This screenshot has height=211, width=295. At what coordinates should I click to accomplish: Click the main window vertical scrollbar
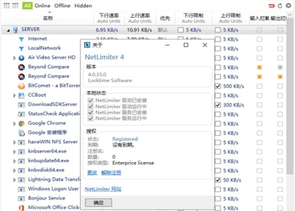click(x=290, y=97)
